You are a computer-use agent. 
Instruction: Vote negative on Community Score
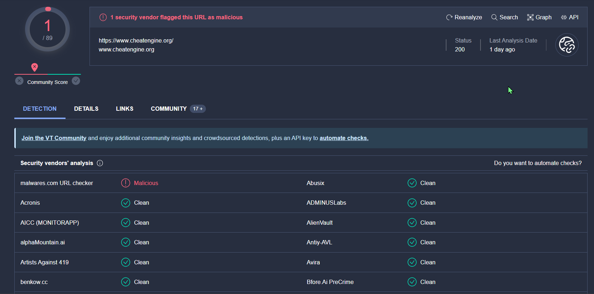click(x=19, y=81)
